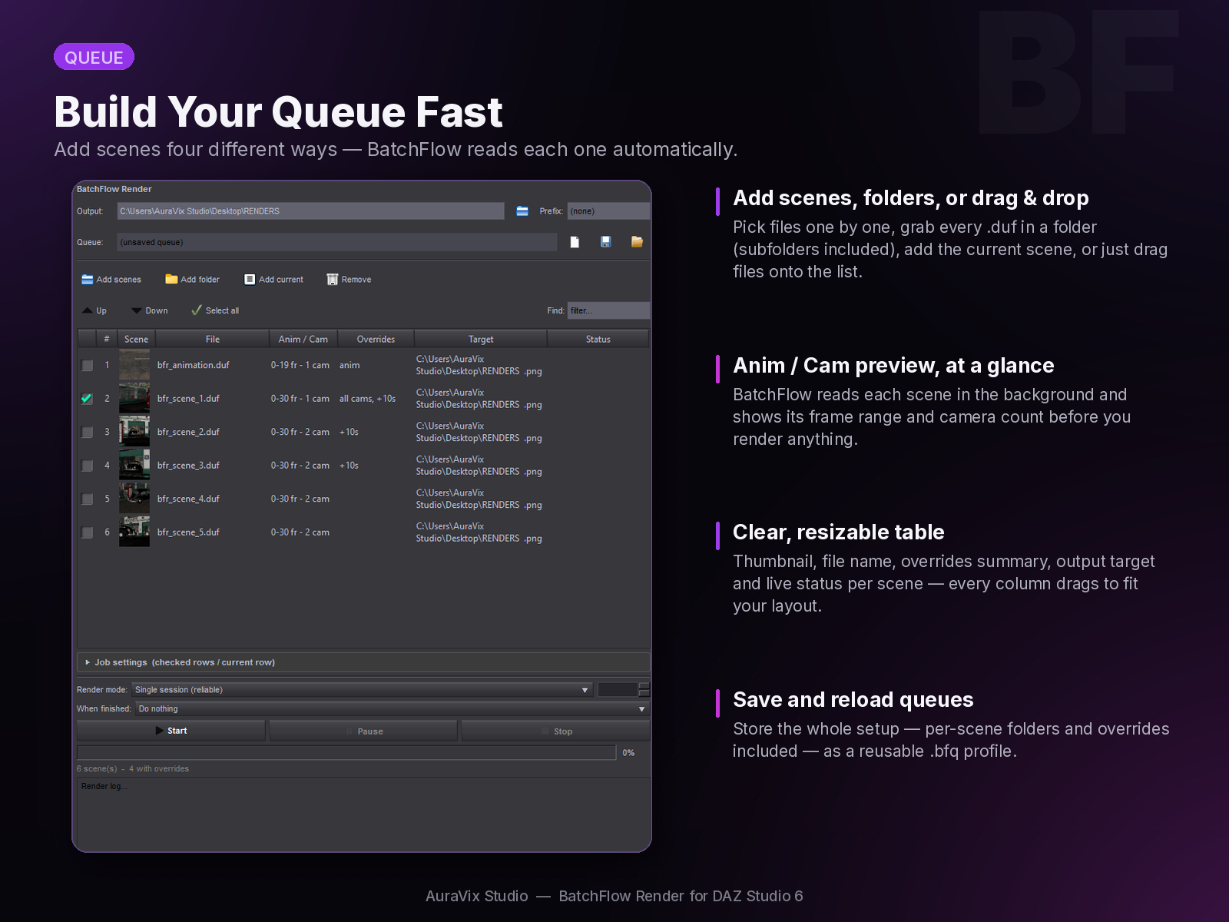Click the Start render button

tap(171, 731)
